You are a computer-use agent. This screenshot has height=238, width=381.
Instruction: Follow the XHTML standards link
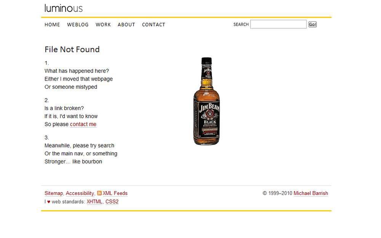pyautogui.click(x=94, y=201)
